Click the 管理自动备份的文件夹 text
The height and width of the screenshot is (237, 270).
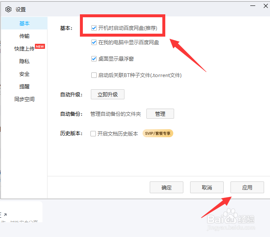click(116, 114)
